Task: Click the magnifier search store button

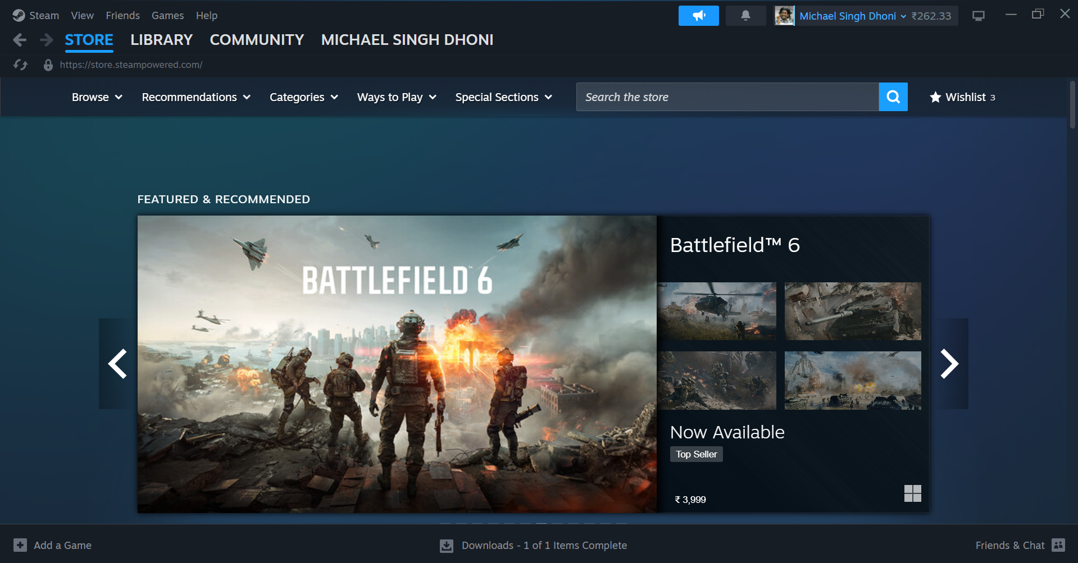Action: tap(893, 97)
